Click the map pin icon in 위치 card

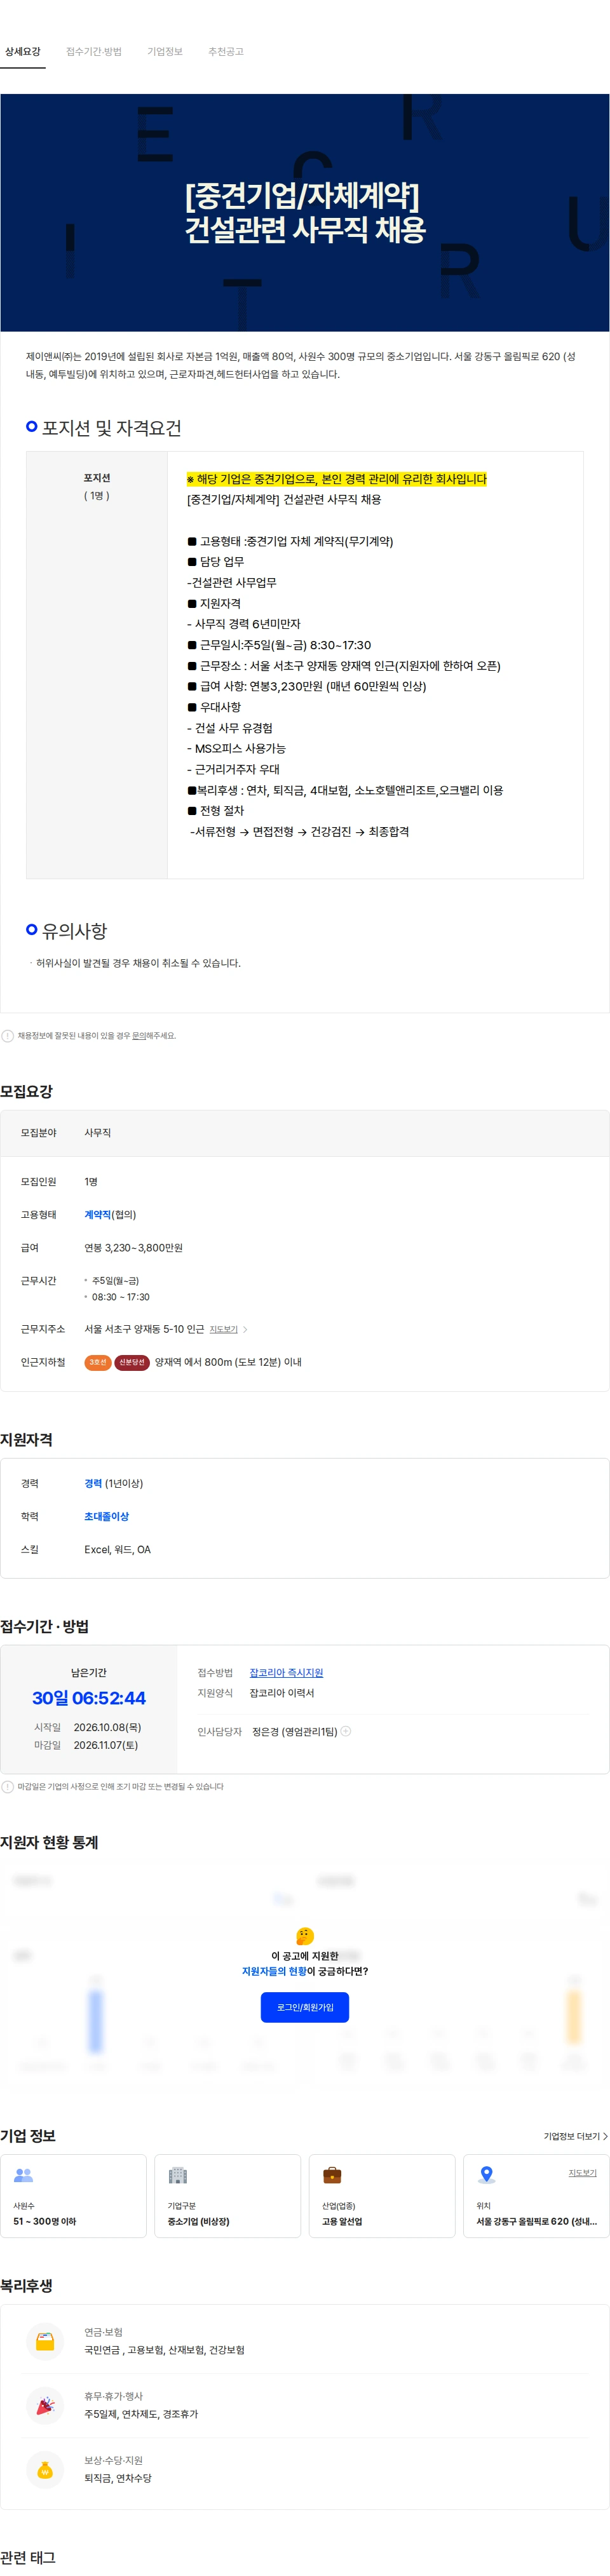(x=487, y=2175)
